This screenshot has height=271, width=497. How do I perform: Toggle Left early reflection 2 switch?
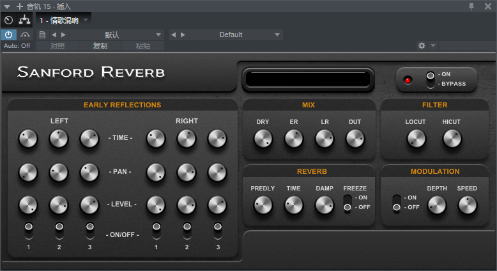[x=59, y=231]
